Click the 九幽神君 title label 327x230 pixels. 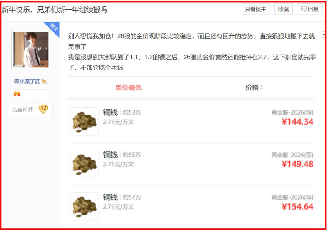click(23, 109)
